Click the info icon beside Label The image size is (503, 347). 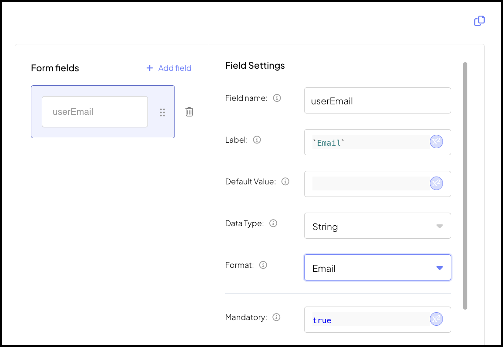pos(257,140)
